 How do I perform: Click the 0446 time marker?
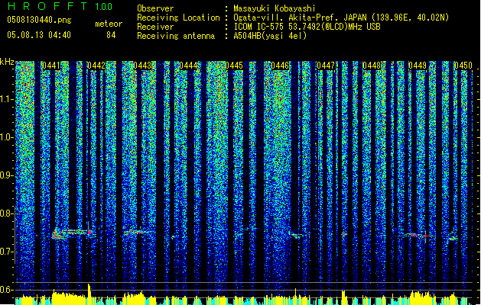(x=280, y=66)
